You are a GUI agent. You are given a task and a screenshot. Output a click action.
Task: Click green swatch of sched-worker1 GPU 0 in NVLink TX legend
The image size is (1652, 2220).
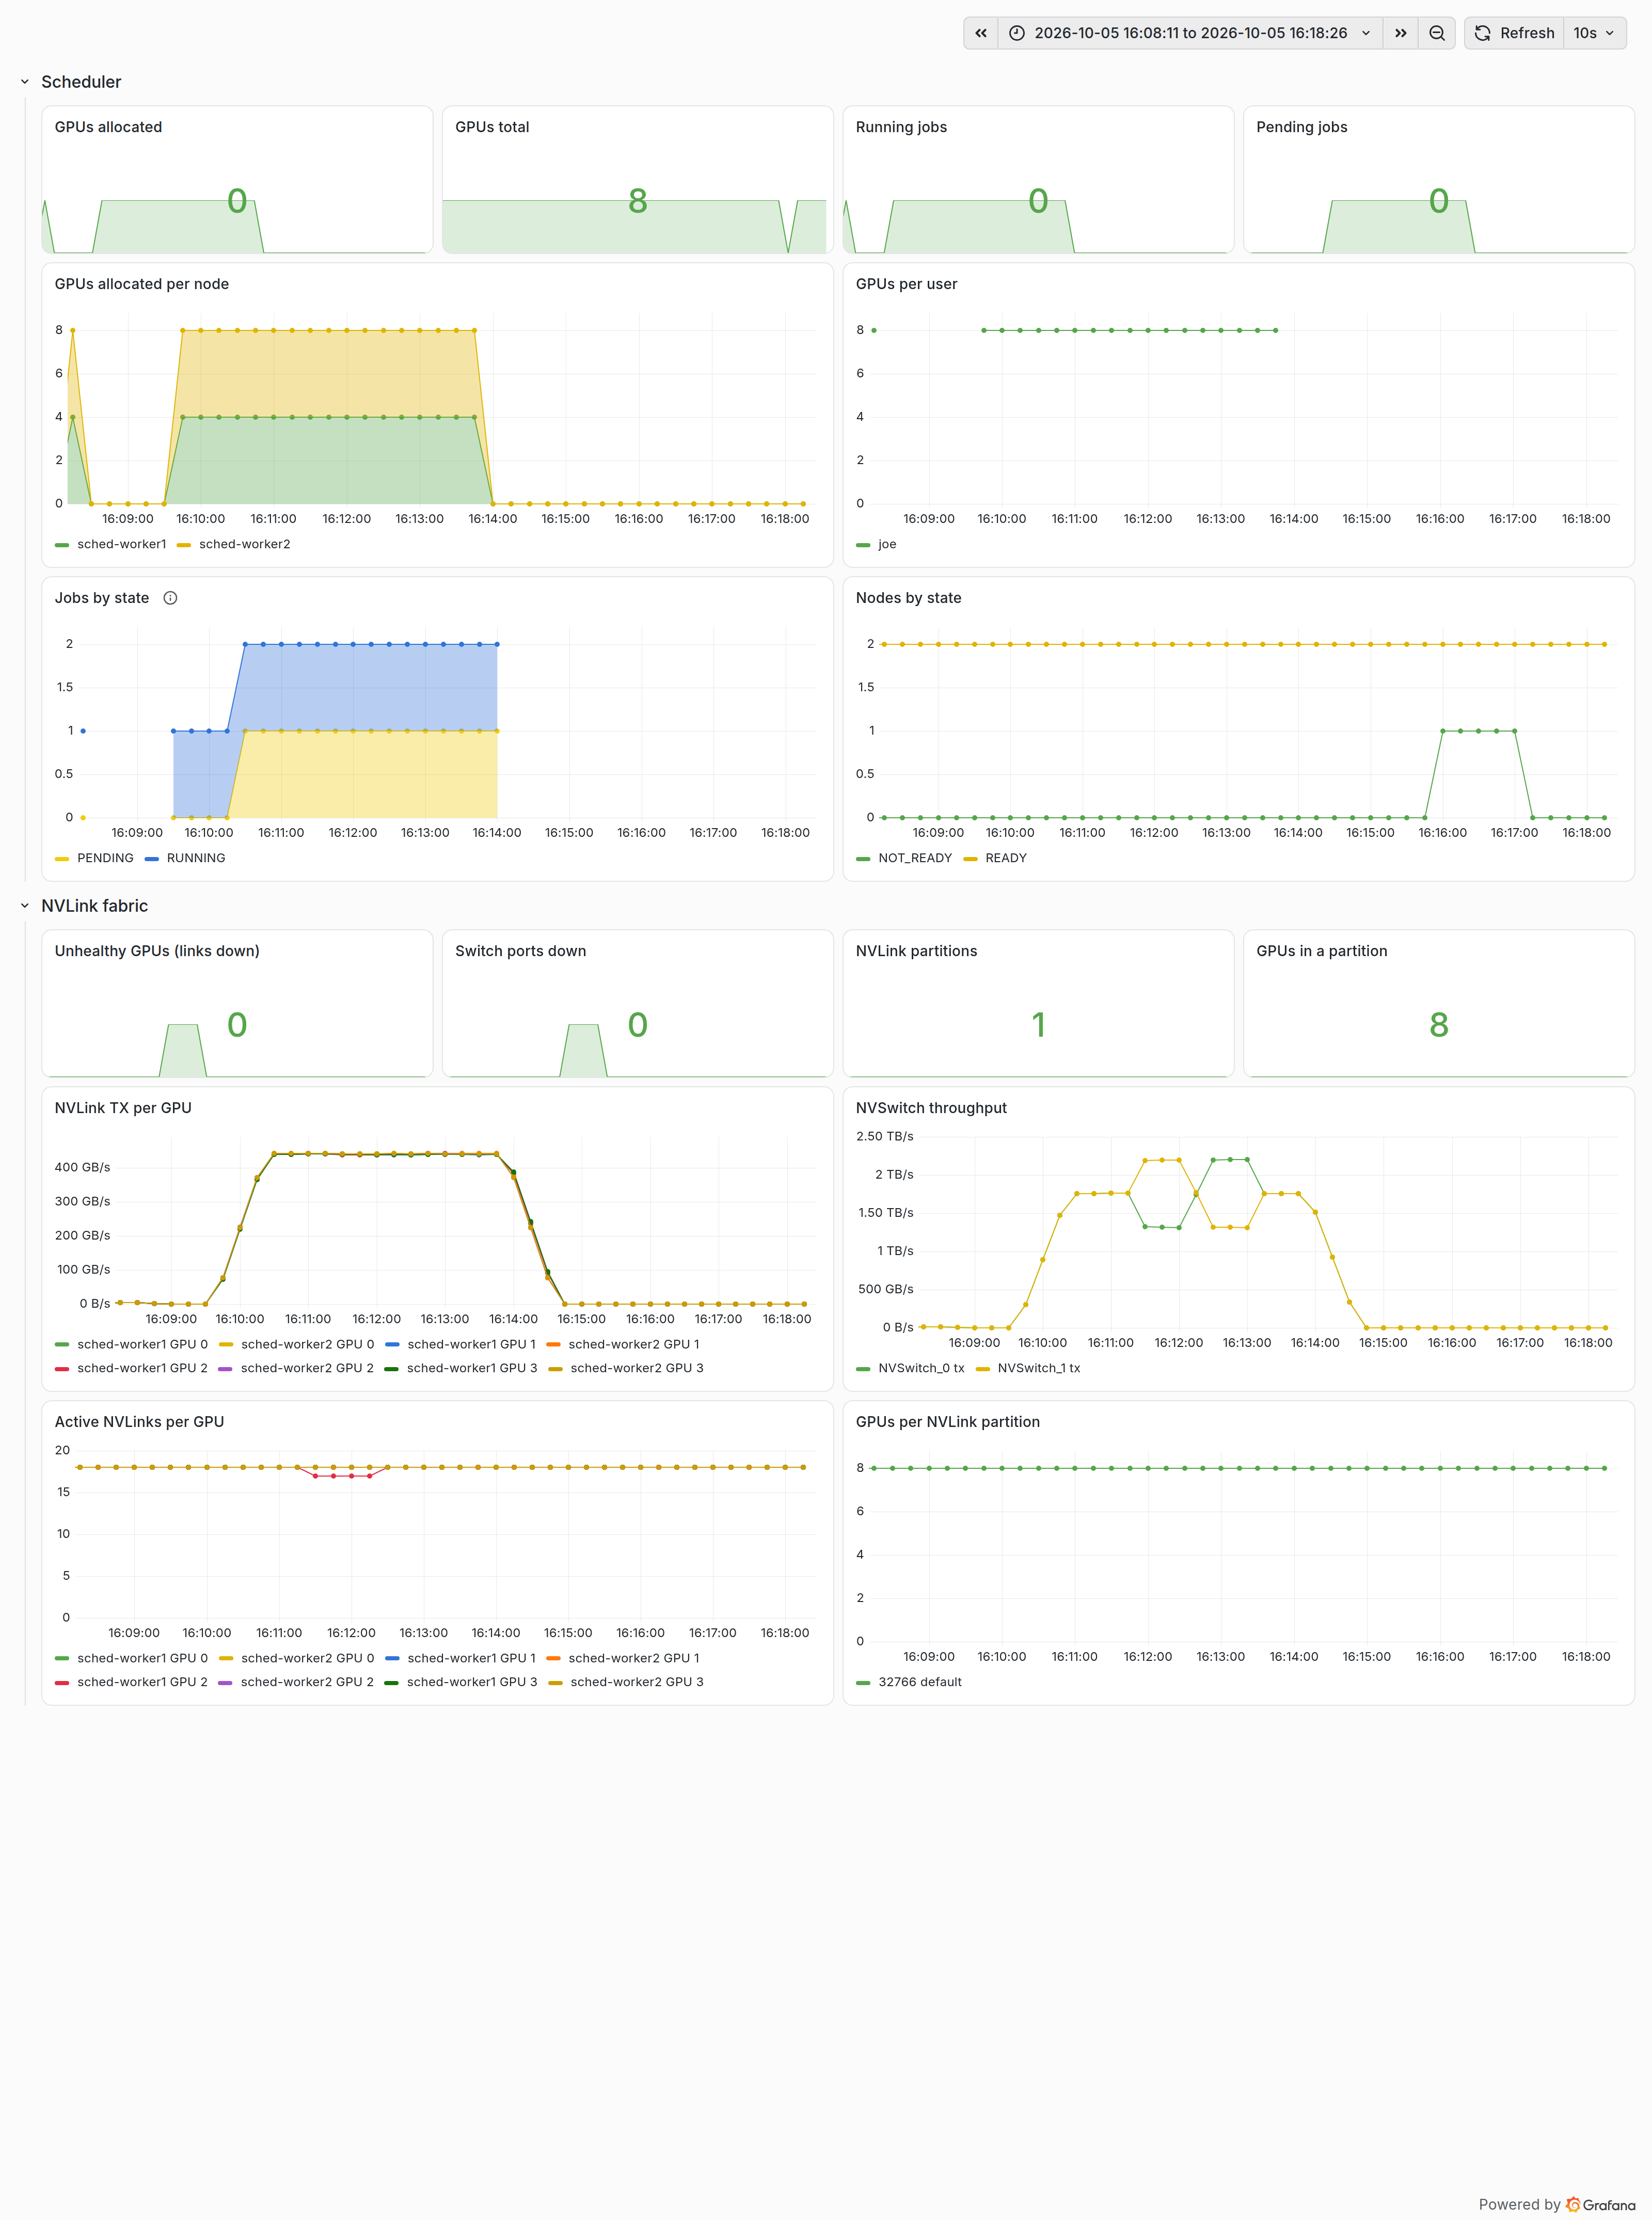62,1345
